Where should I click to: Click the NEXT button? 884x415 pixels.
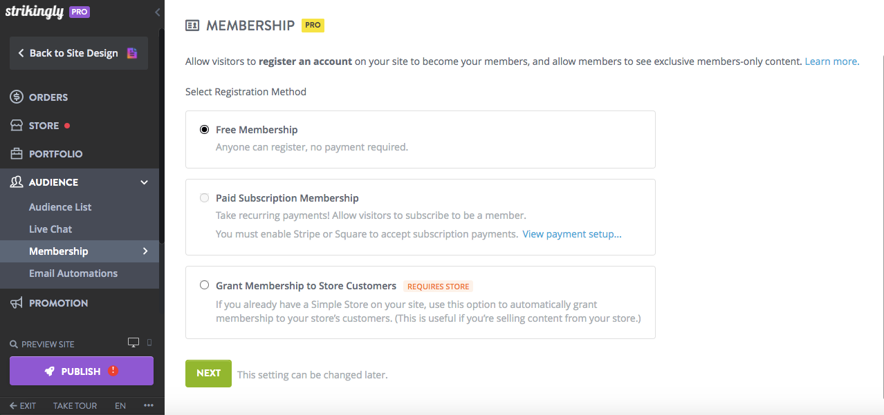[x=208, y=373]
